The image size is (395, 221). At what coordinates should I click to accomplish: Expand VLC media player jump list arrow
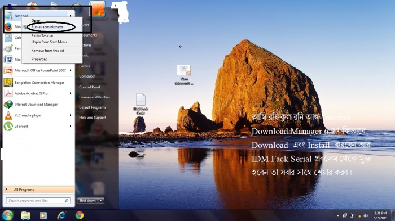(x=71, y=115)
